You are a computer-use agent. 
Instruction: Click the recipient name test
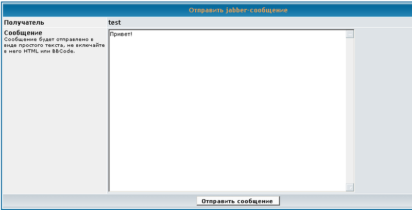tap(114, 23)
